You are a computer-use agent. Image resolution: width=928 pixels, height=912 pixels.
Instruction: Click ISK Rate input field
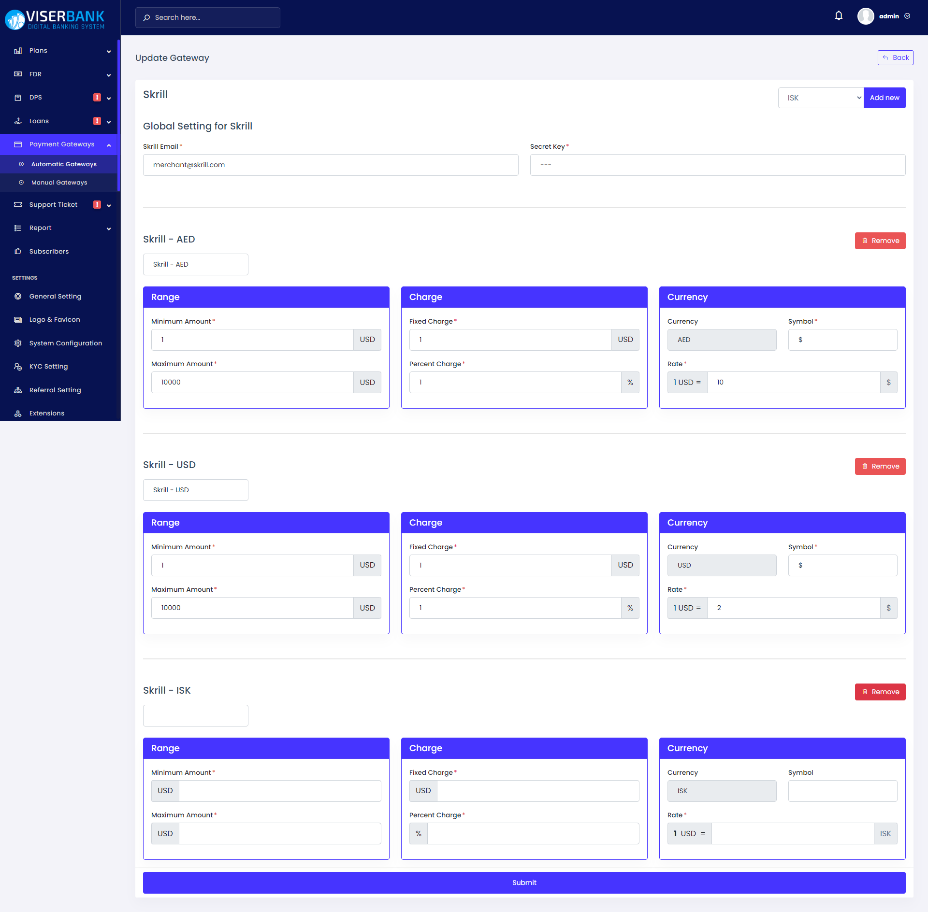(793, 833)
